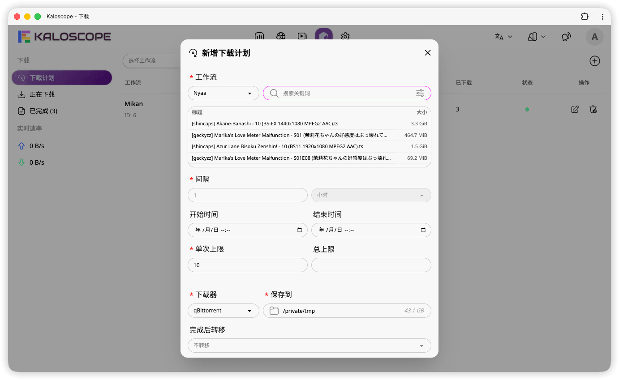This screenshot has width=619, height=380.
Task: Open the 已完成 (3) sidebar item
Action: (x=62, y=111)
